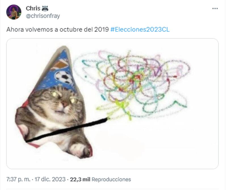Click the date 17 dic. 2023
This screenshot has height=190, width=227.
click(x=50, y=179)
